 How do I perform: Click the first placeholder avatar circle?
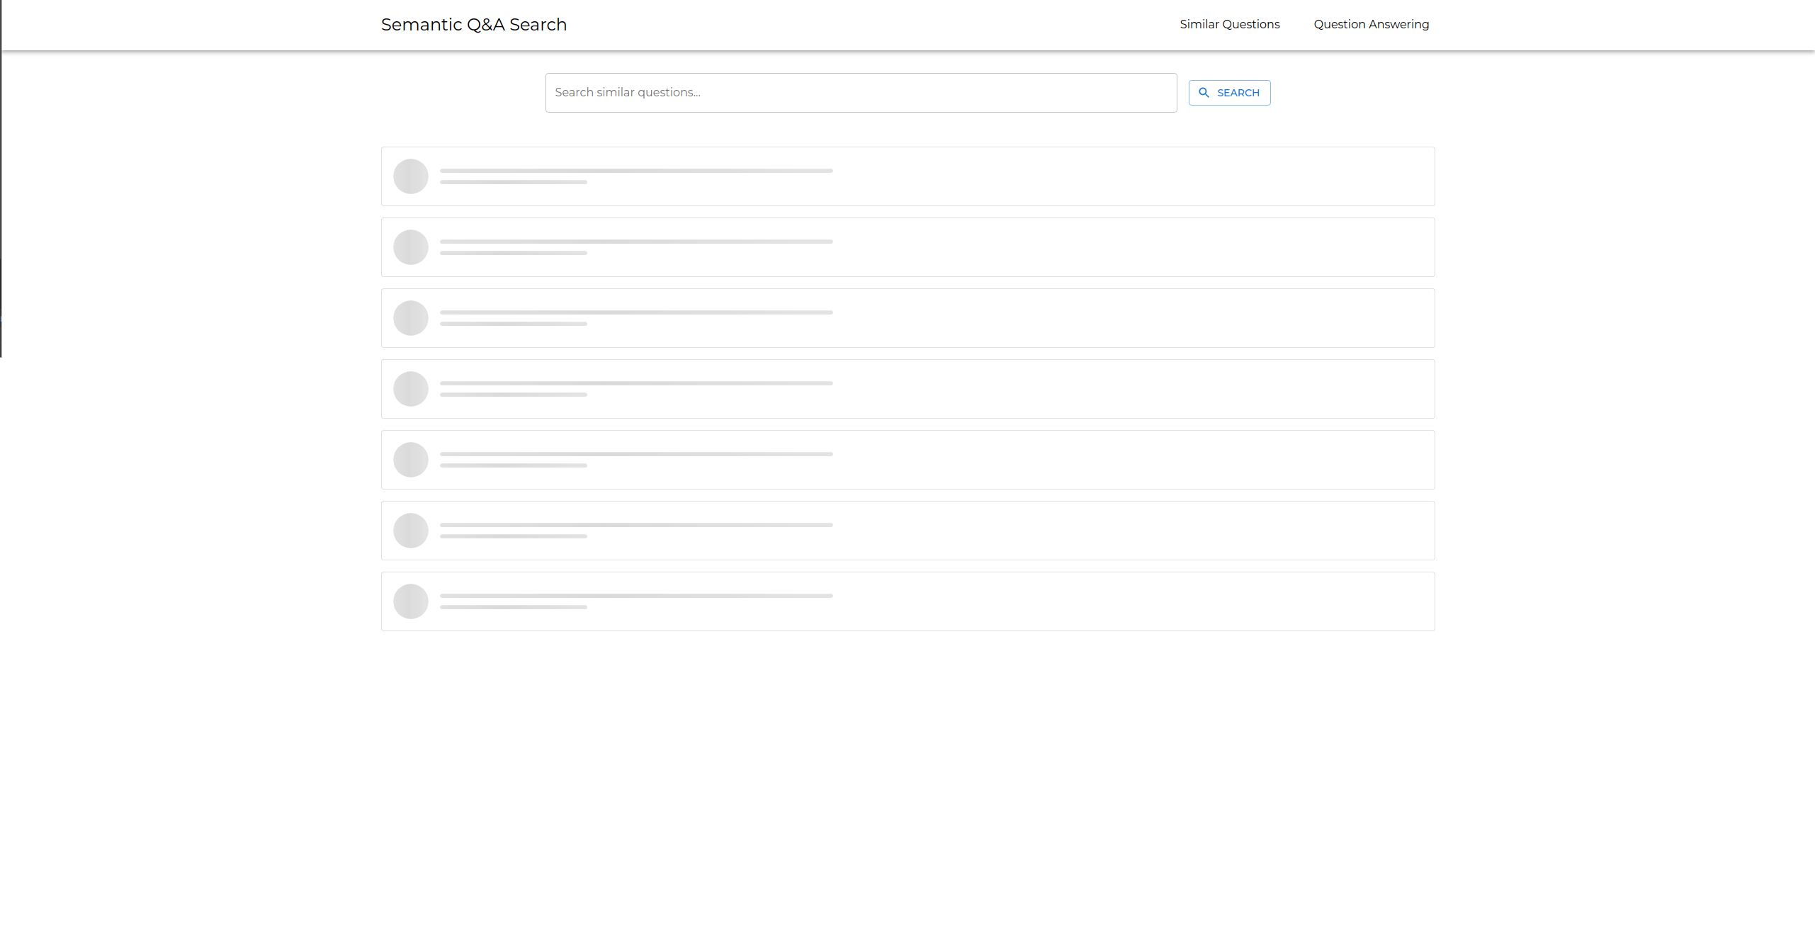411,176
